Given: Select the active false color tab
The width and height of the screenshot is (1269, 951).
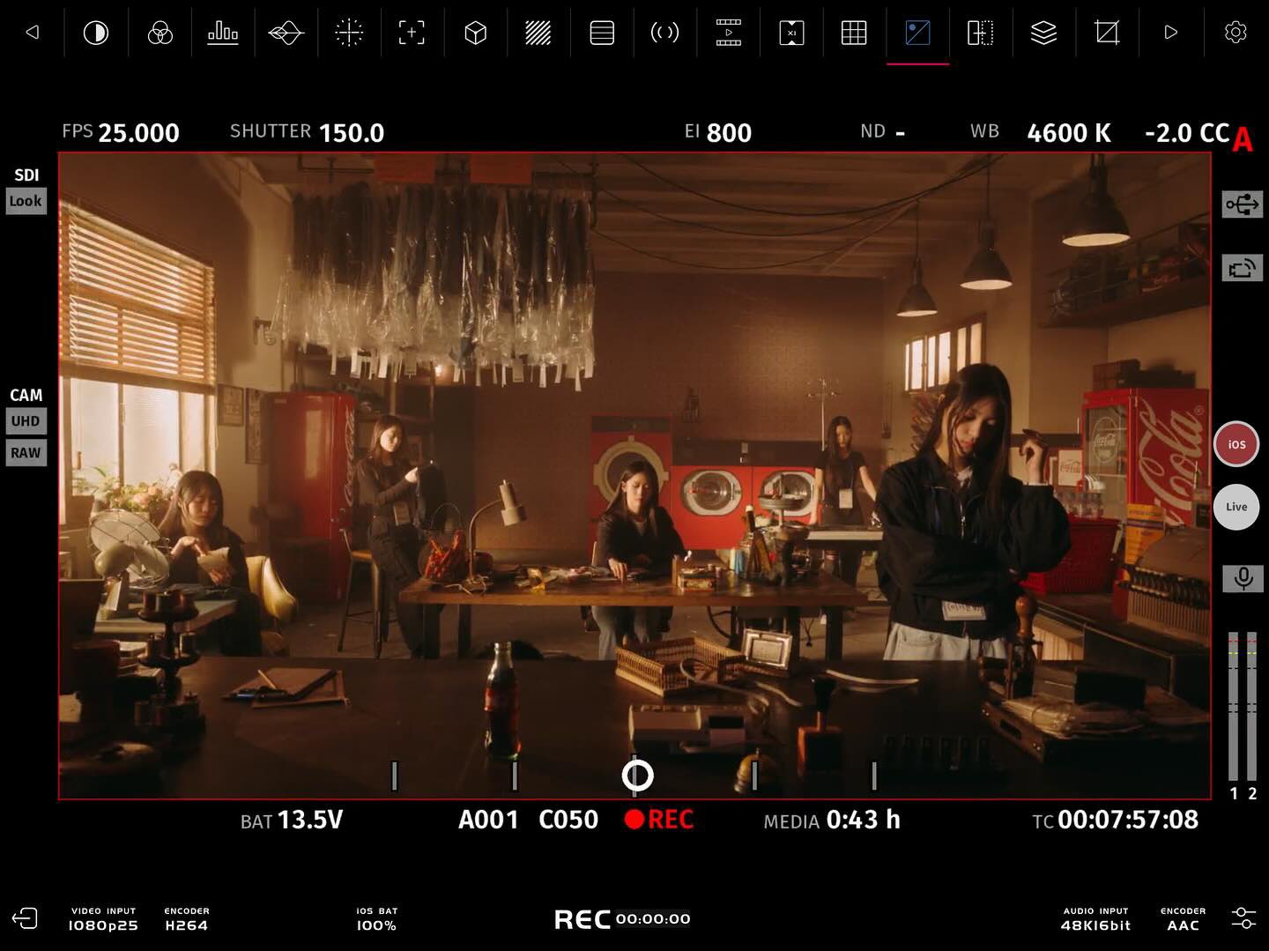Looking at the screenshot, I should (x=917, y=33).
